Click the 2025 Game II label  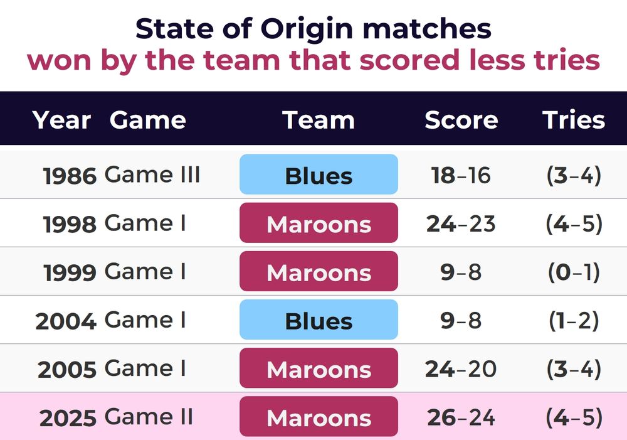coord(117,417)
